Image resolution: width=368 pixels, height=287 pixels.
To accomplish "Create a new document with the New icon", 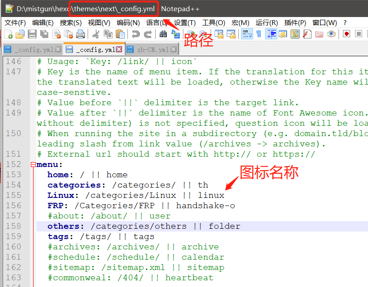I will point(8,34).
